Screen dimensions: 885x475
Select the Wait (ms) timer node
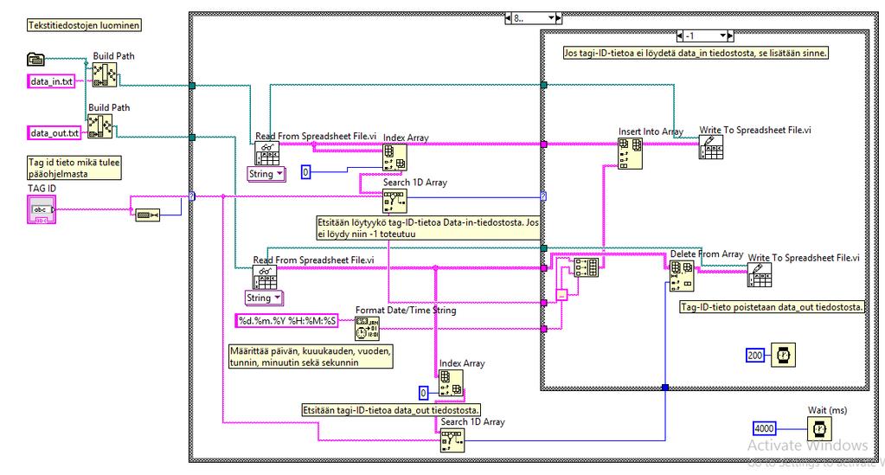(819, 429)
